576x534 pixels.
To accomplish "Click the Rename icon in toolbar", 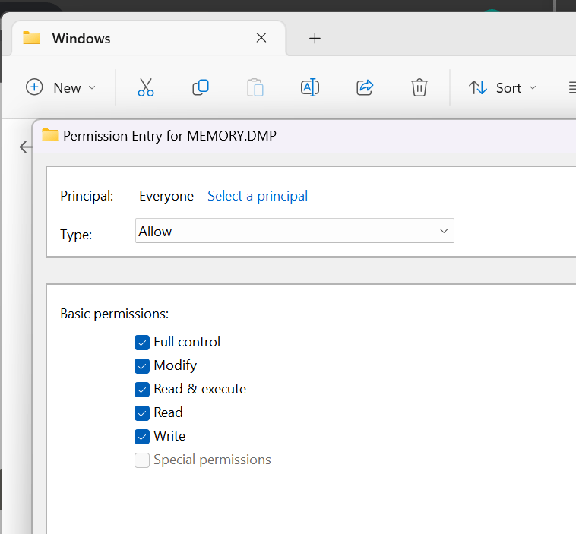I will coord(310,87).
